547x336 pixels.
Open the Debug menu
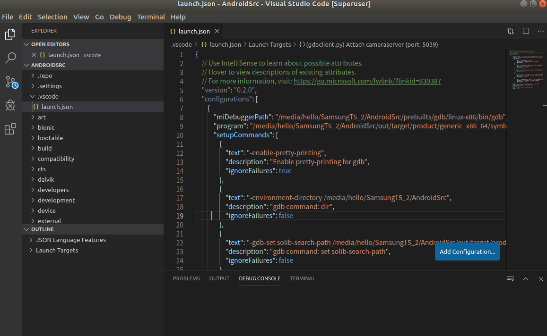coord(120,17)
